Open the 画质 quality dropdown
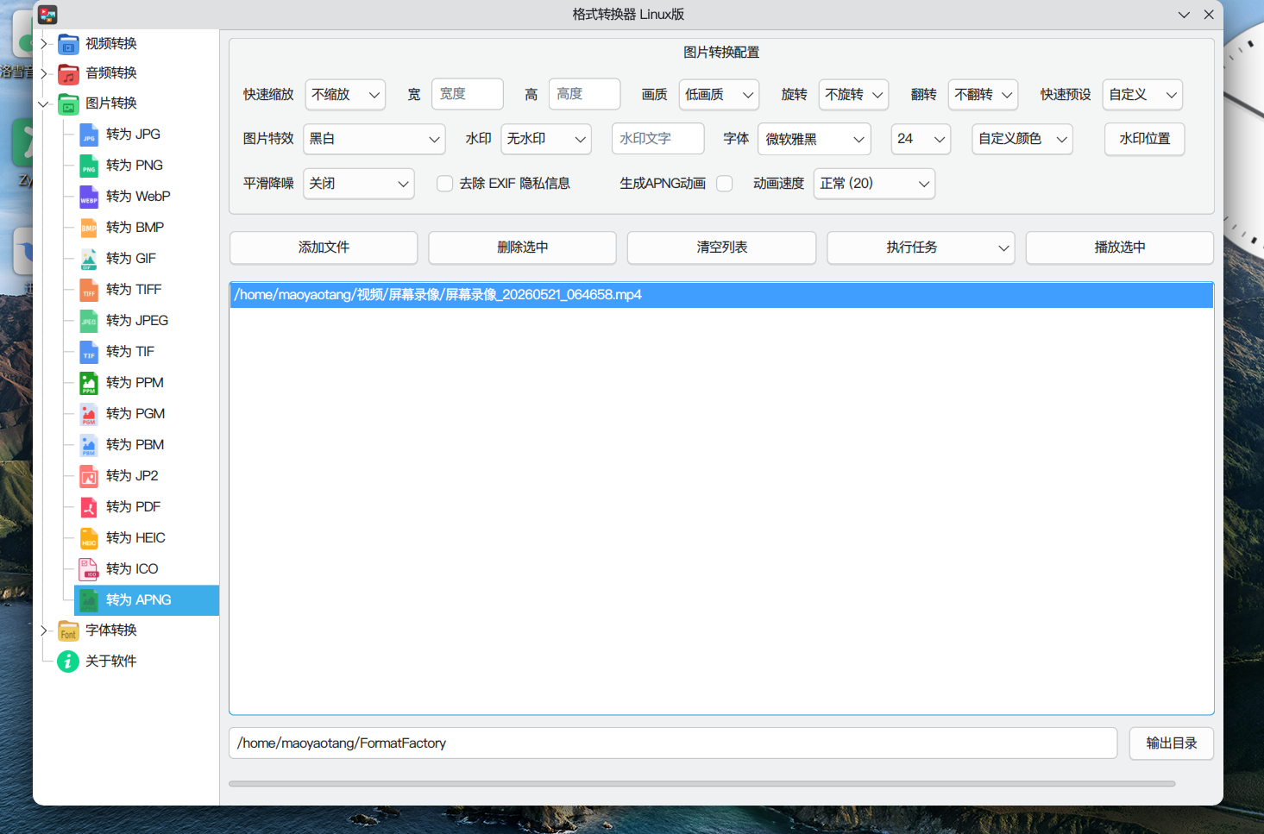The image size is (1264, 834). (x=720, y=95)
